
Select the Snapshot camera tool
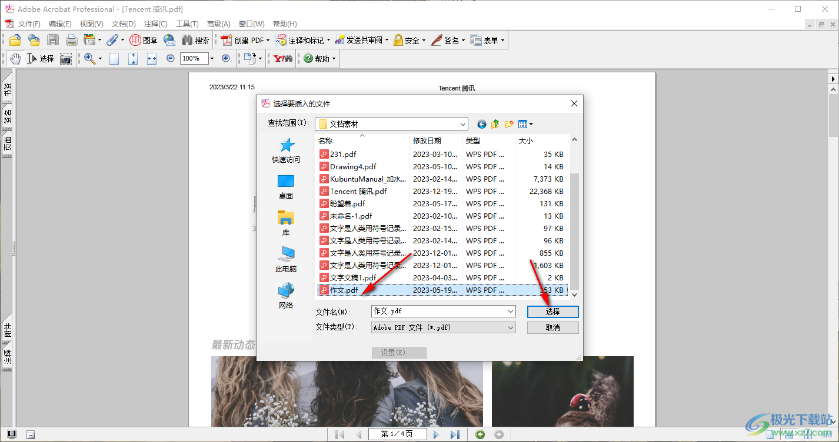coord(65,58)
